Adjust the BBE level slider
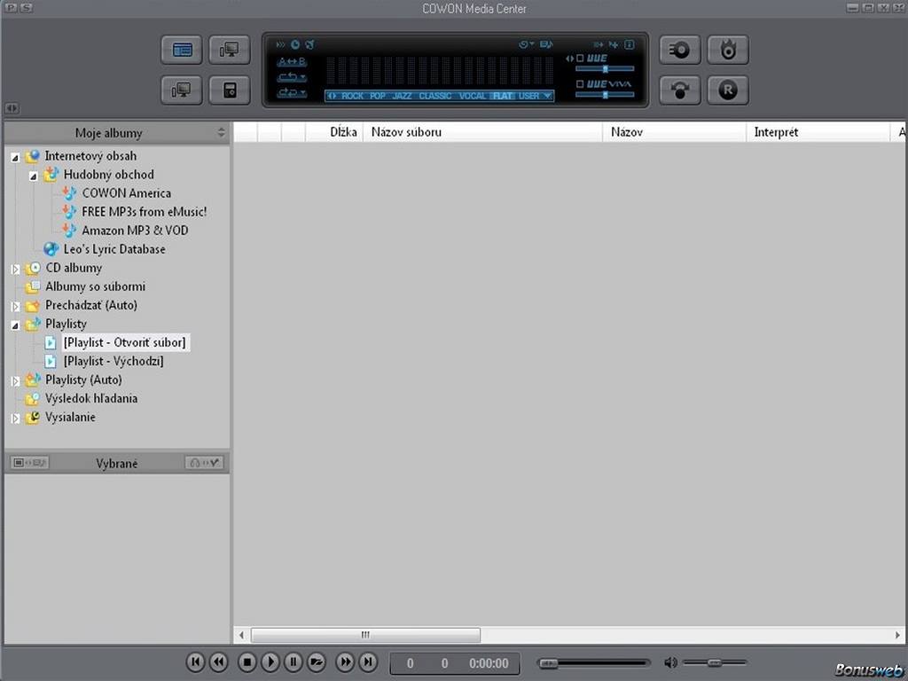This screenshot has height=681, width=908. pos(605,69)
